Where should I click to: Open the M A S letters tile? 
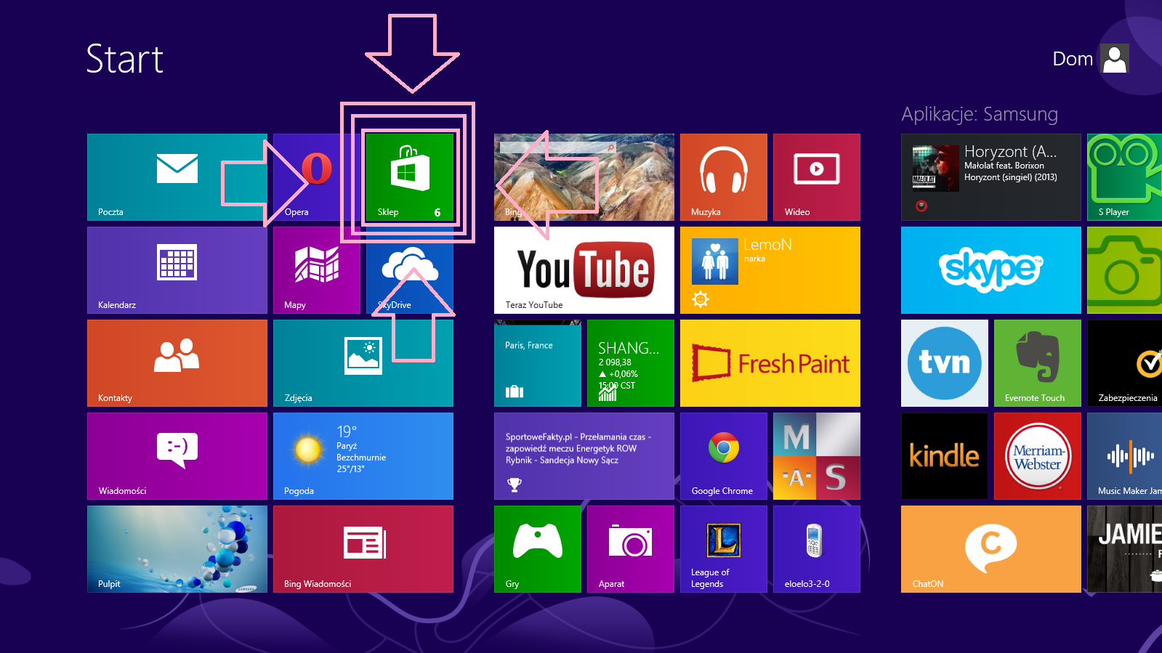[x=817, y=456]
